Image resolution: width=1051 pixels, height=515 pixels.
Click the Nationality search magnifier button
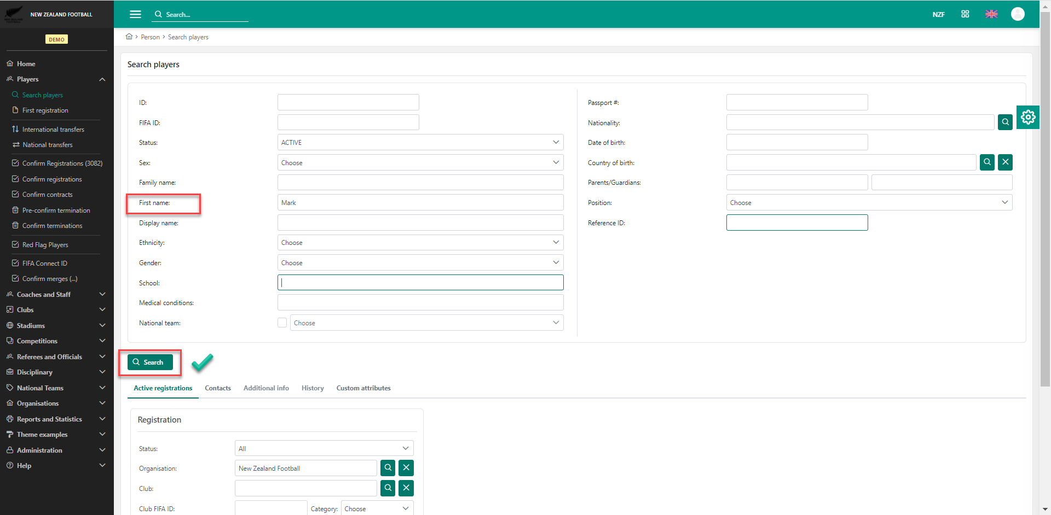pos(1005,122)
